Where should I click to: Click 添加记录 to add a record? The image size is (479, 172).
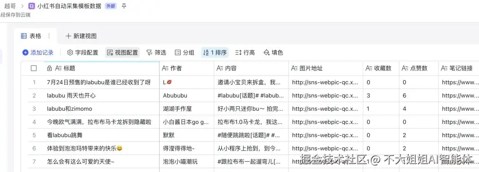click(x=38, y=52)
